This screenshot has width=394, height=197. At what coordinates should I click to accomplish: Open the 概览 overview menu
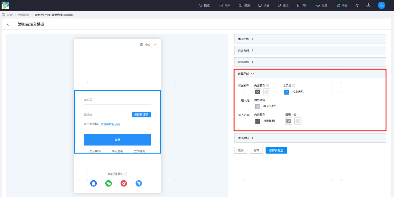(x=204, y=5)
